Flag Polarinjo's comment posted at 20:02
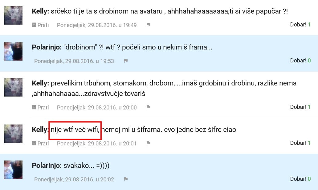The height and width of the screenshot is (190, 318). pyautogui.click(x=126, y=179)
